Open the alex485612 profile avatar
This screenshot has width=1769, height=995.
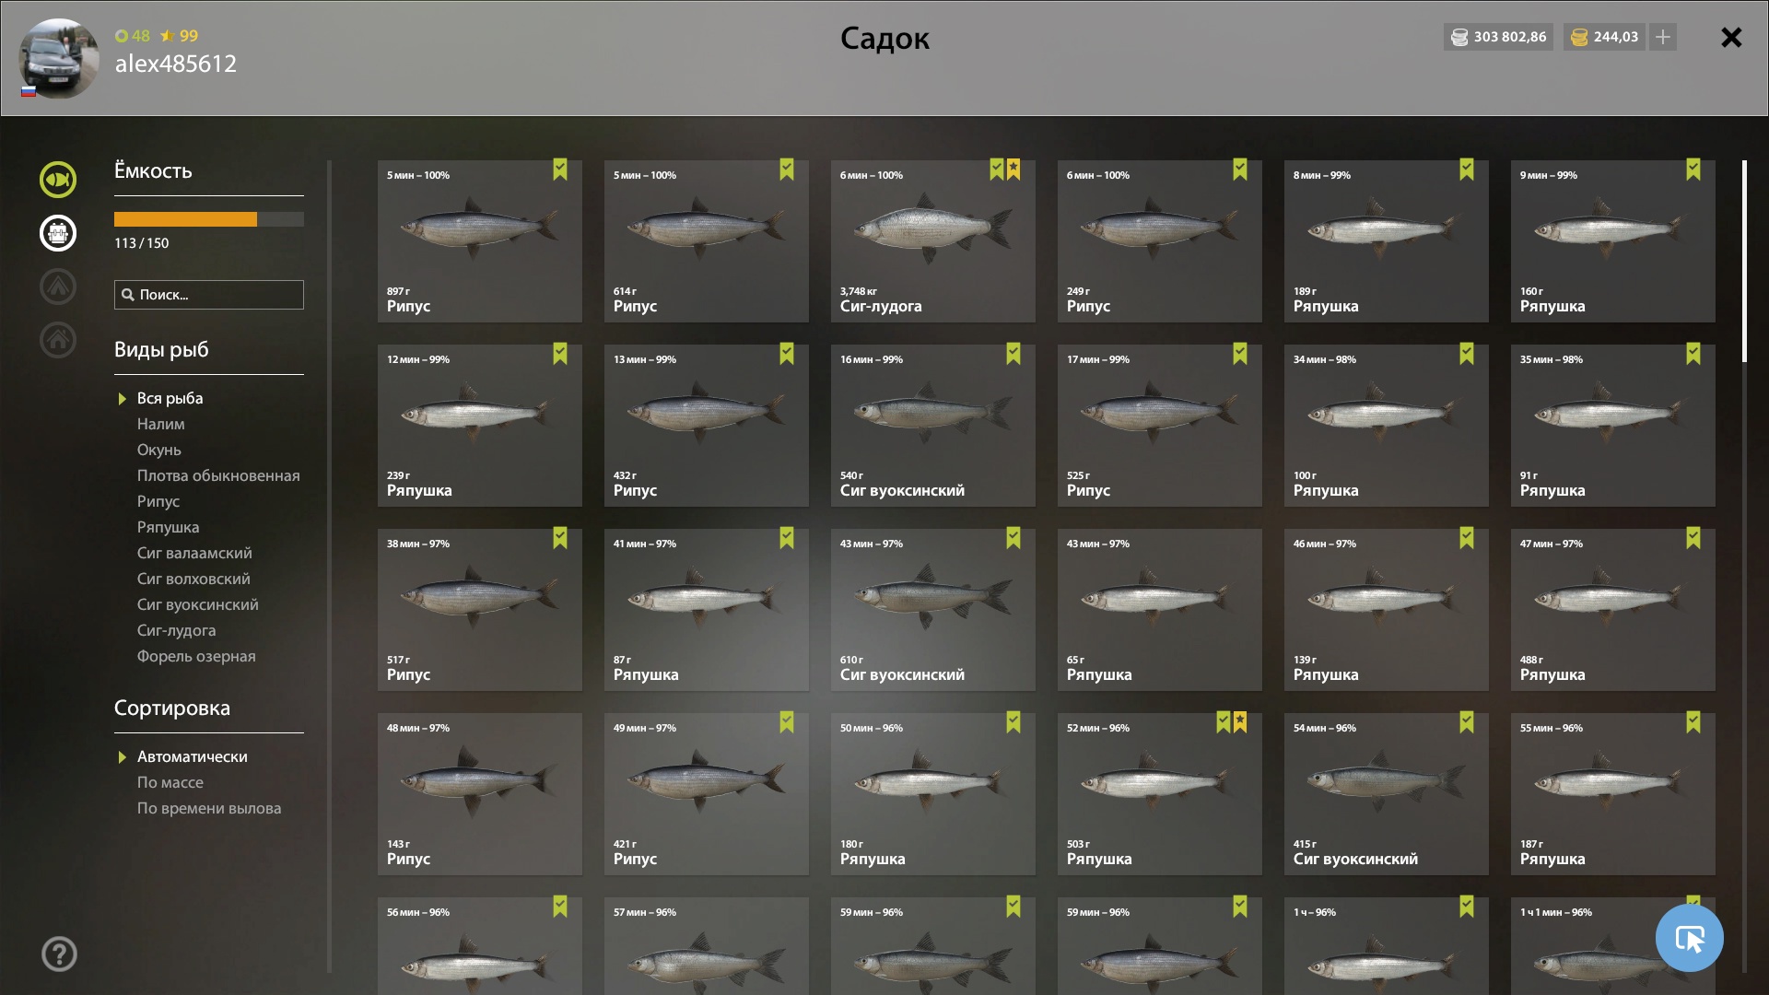pyautogui.click(x=59, y=58)
